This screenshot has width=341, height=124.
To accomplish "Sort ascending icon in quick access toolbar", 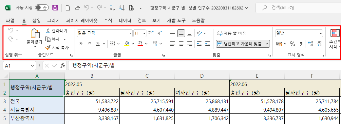I will [x=112, y=8].
